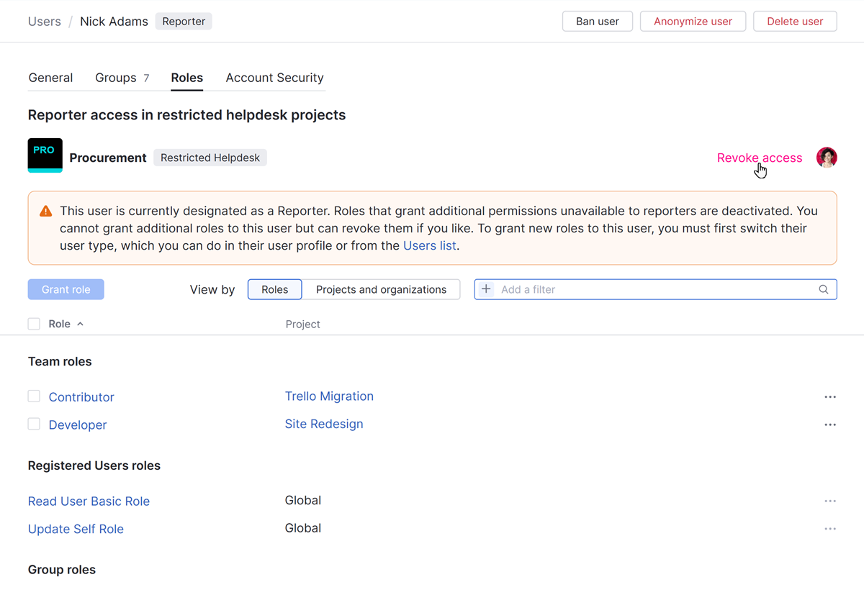Screen dimensions: 864x595
Task: Follow the Users list link in the warning
Action: point(430,245)
